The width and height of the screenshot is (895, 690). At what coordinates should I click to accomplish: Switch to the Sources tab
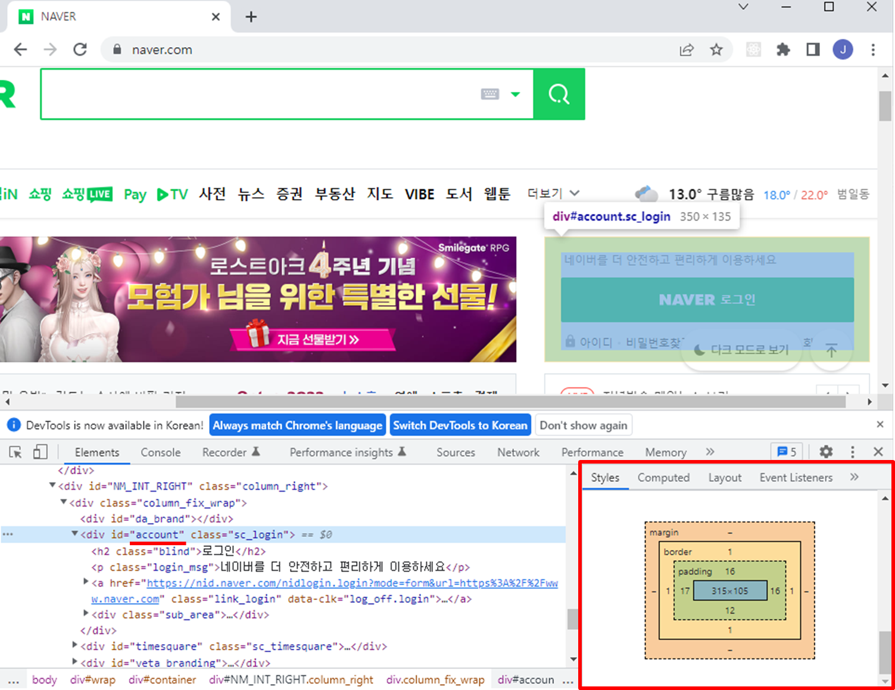click(456, 452)
